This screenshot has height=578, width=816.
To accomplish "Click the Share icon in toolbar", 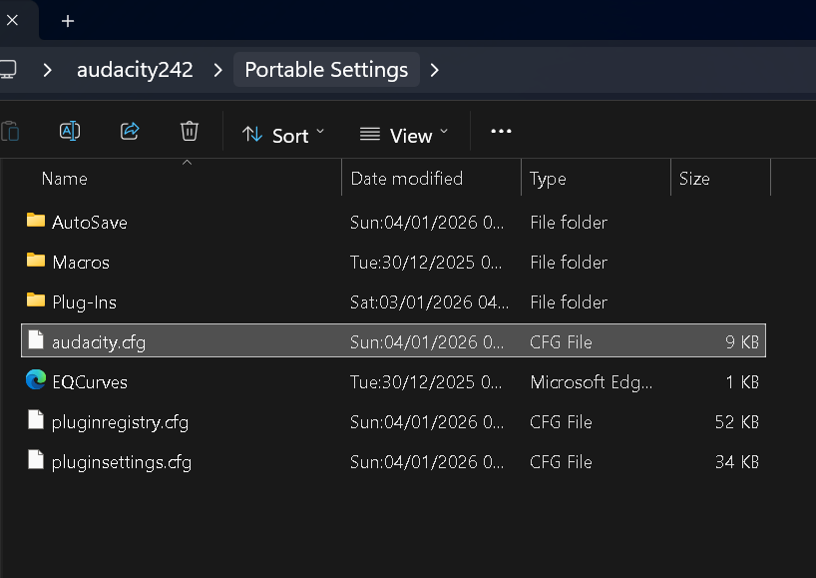I will coord(130,131).
